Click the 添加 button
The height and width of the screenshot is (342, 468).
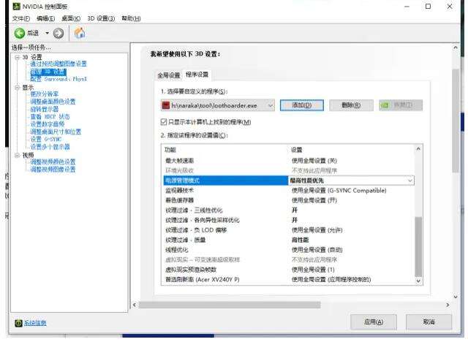(302, 105)
